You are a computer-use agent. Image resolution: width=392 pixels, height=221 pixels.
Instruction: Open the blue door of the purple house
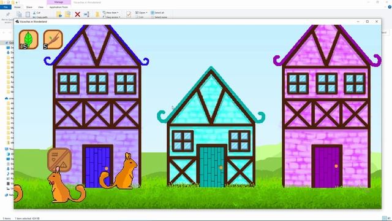pos(97,166)
